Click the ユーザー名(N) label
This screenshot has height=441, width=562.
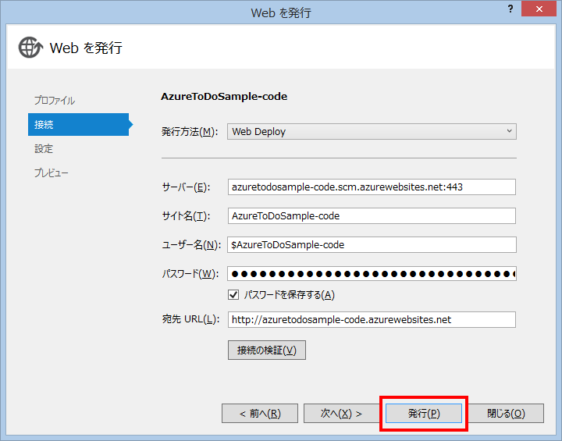191,245
